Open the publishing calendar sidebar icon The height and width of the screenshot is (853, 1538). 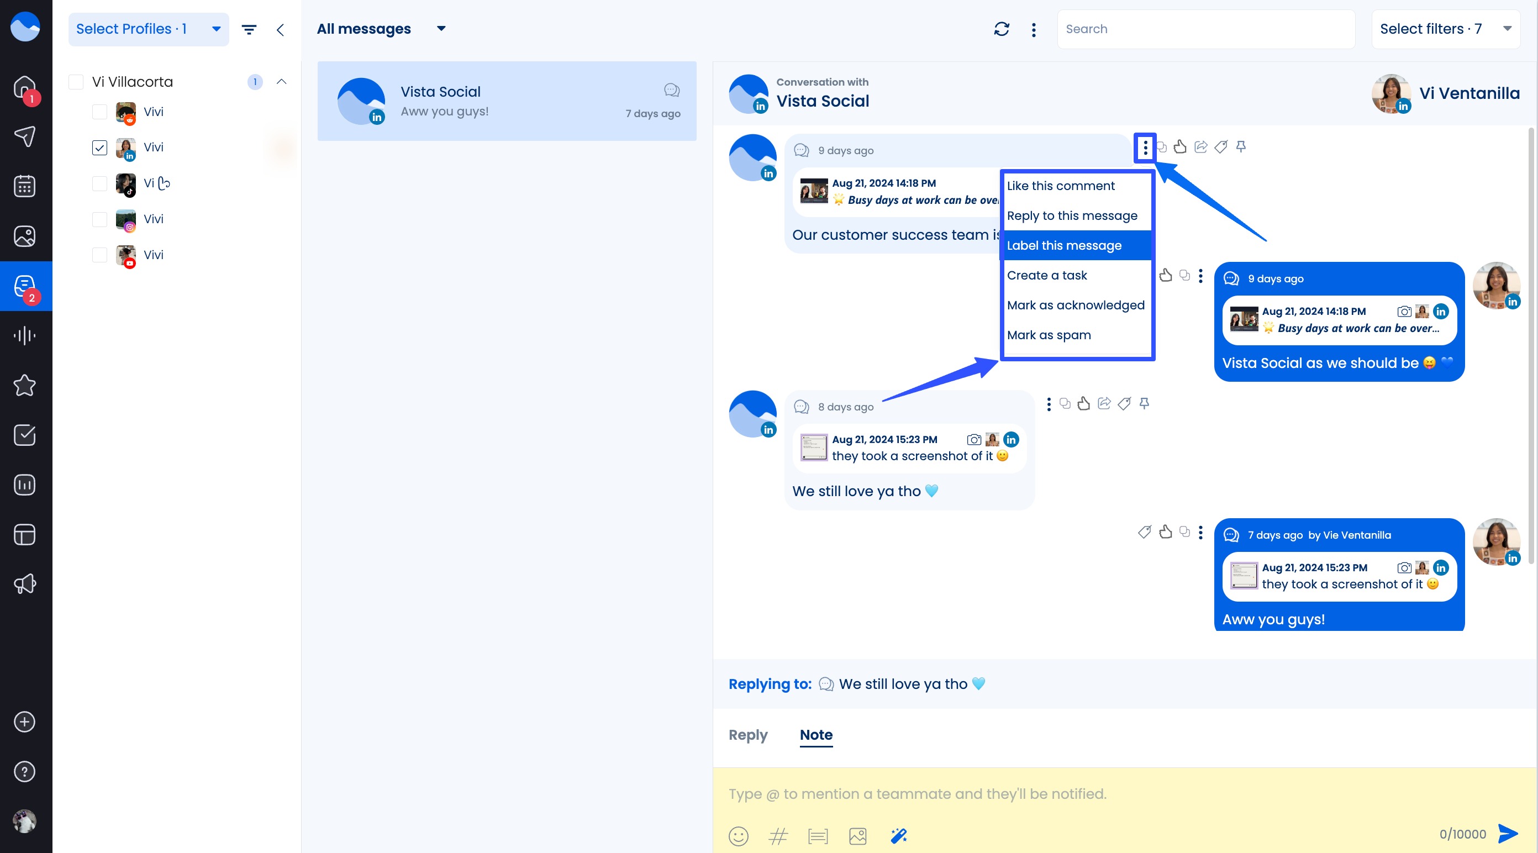coord(24,186)
